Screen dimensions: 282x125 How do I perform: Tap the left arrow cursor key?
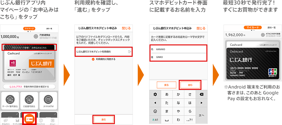155,103
